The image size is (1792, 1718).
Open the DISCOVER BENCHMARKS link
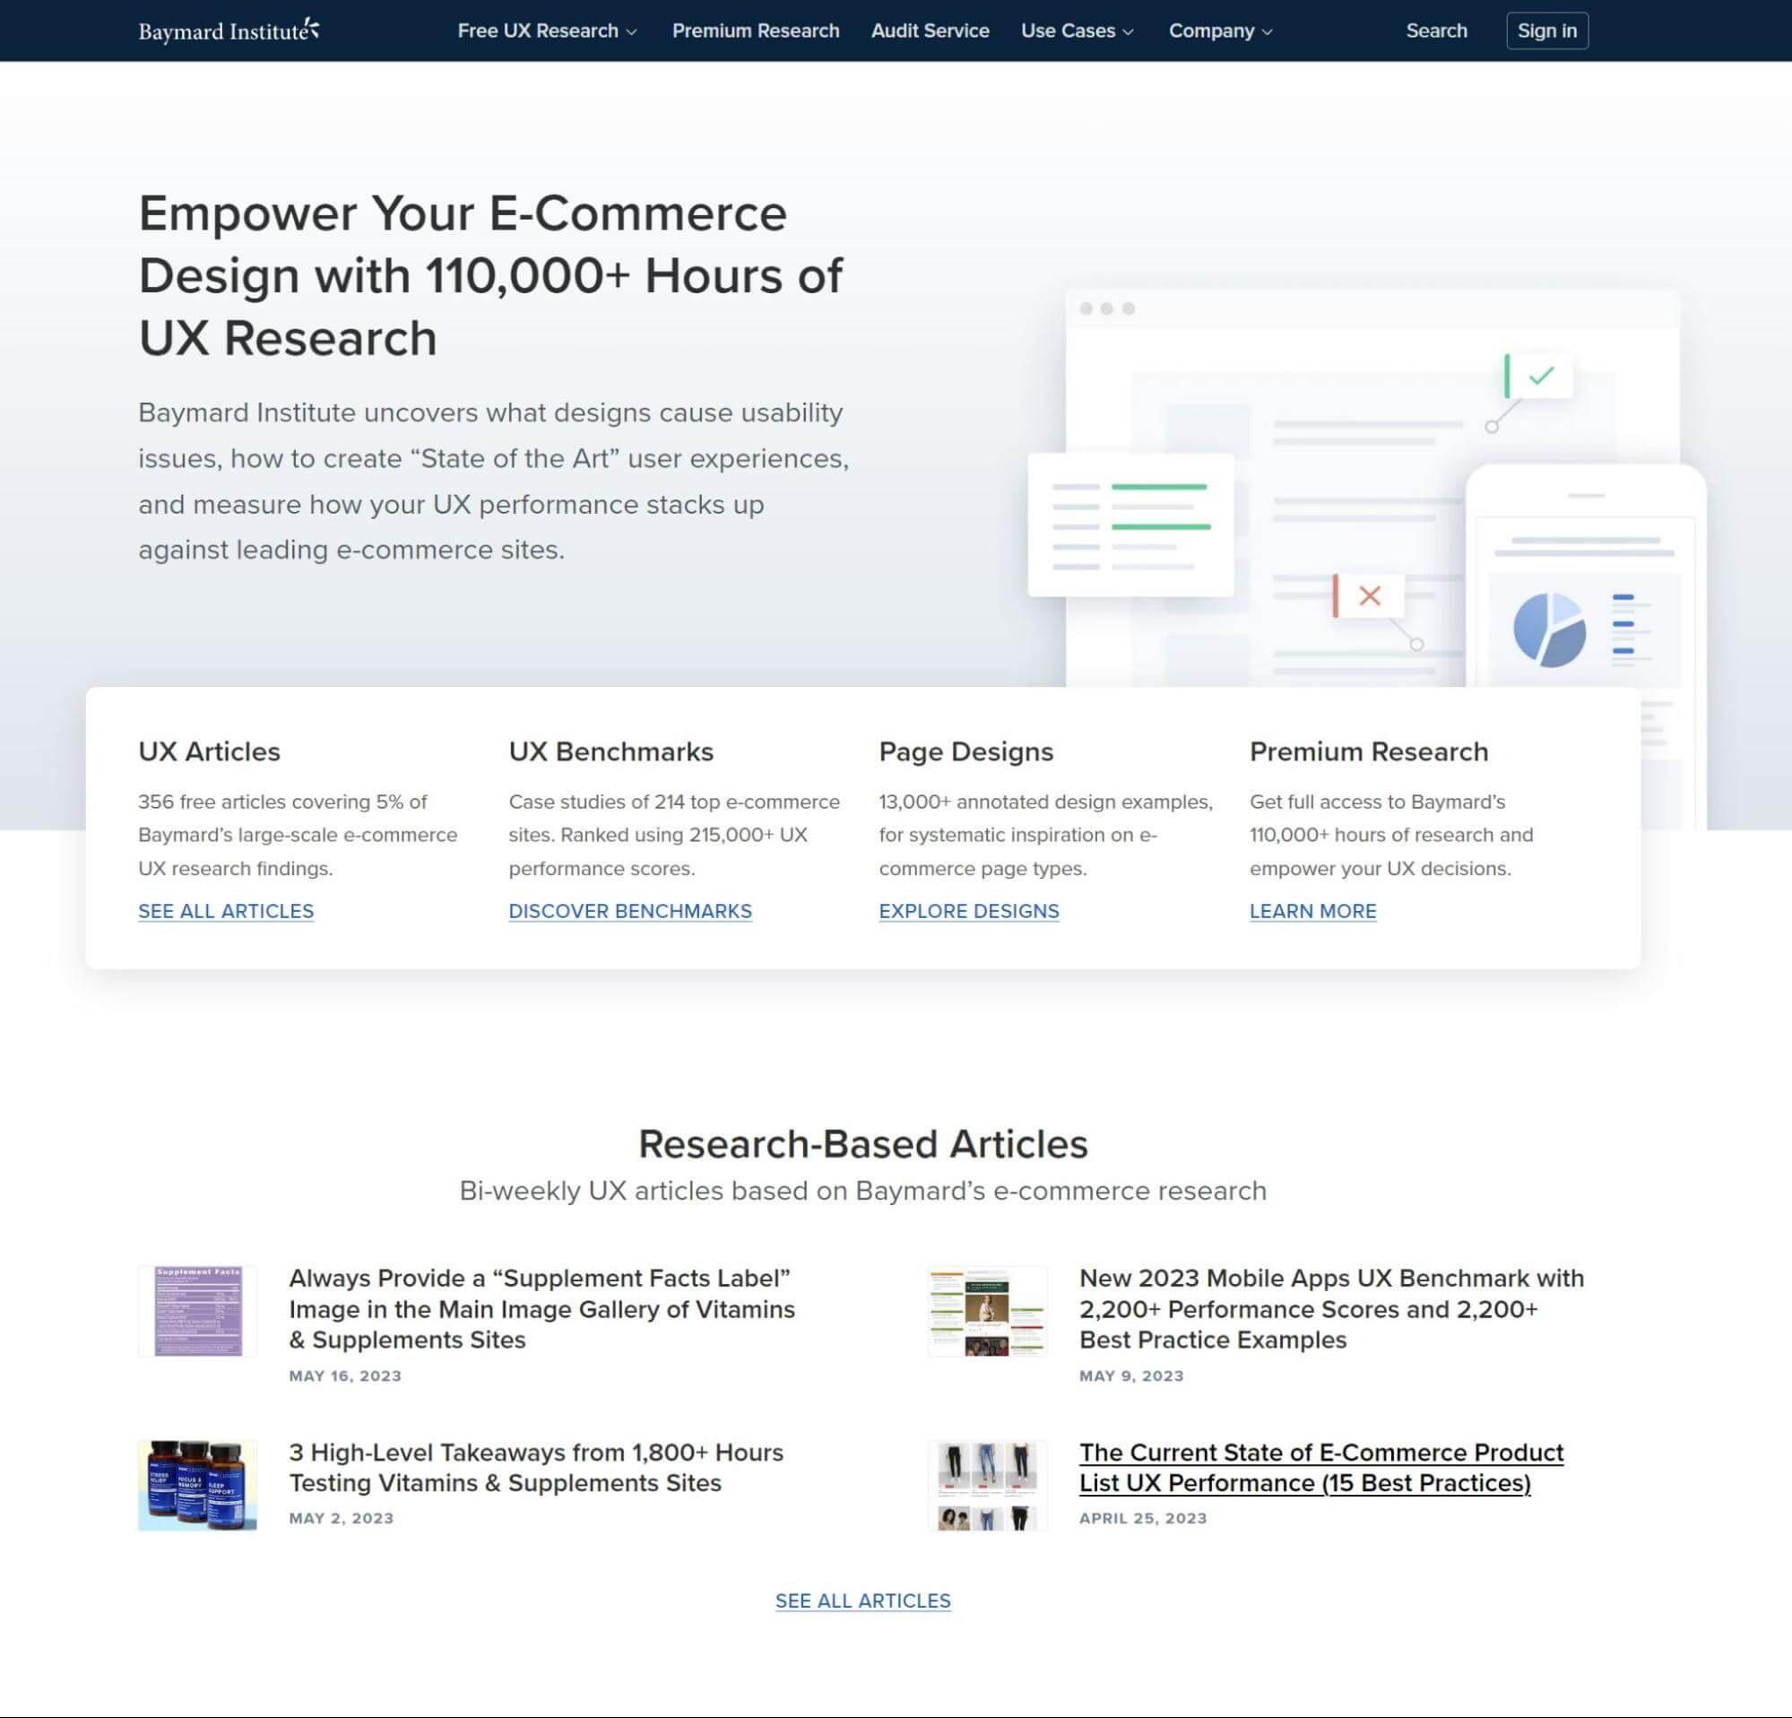click(630, 911)
